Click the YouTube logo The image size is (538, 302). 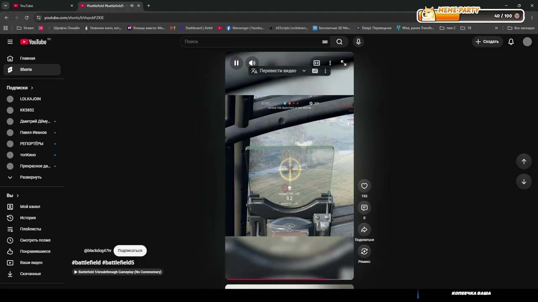pyautogui.click(x=34, y=42)
